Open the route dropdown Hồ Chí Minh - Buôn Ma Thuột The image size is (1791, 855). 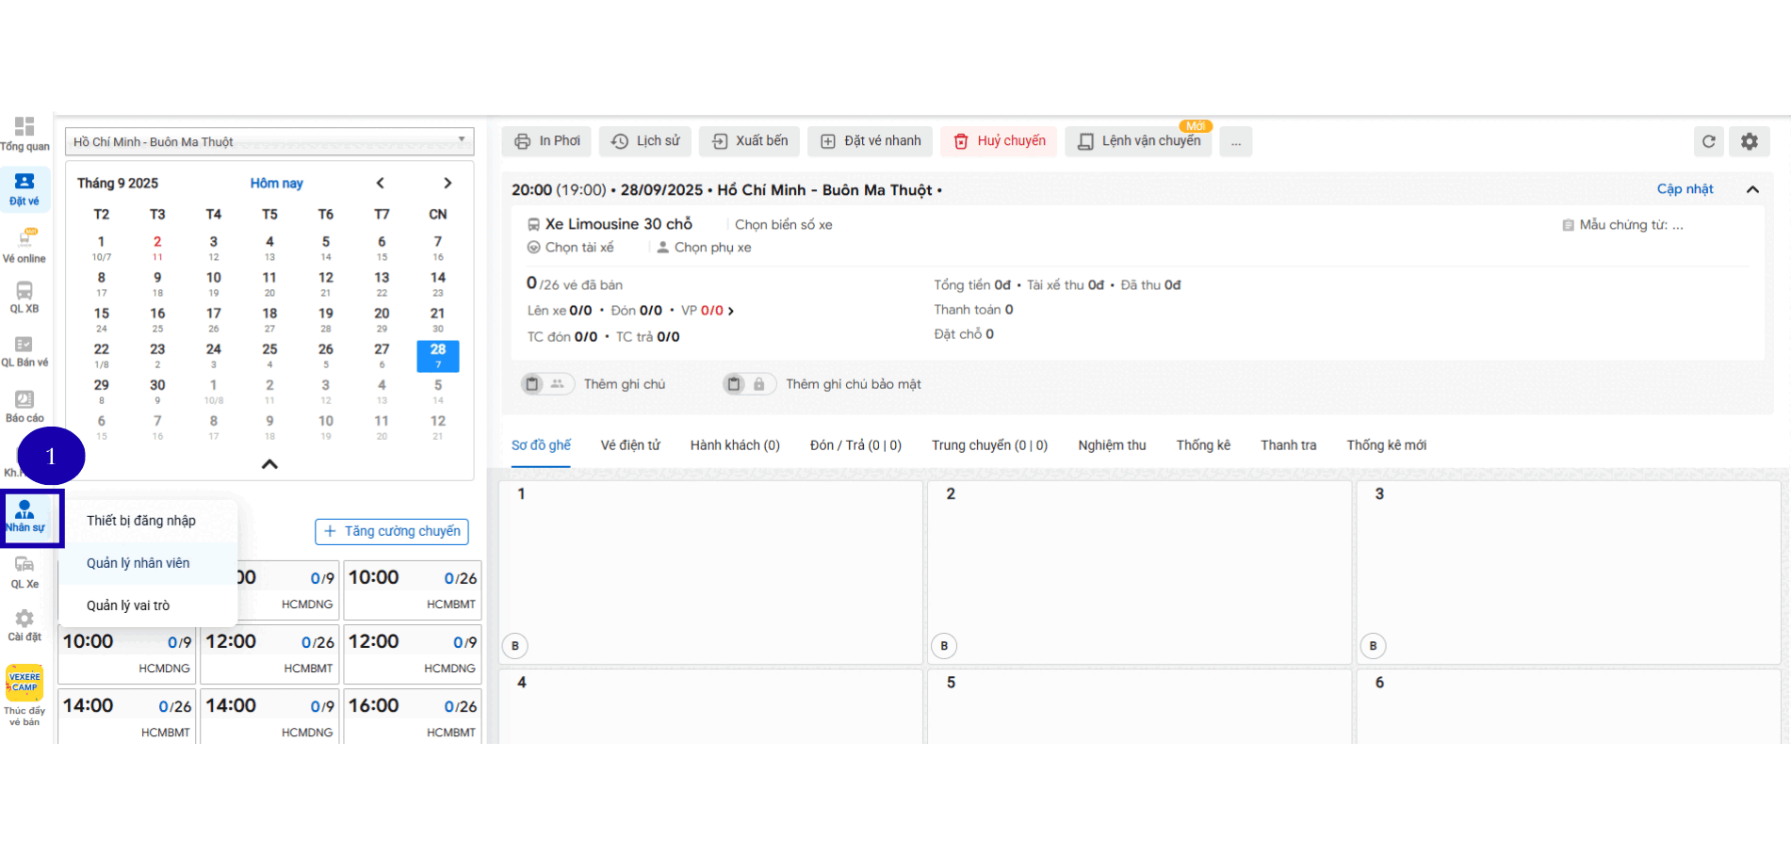[269, 141]
